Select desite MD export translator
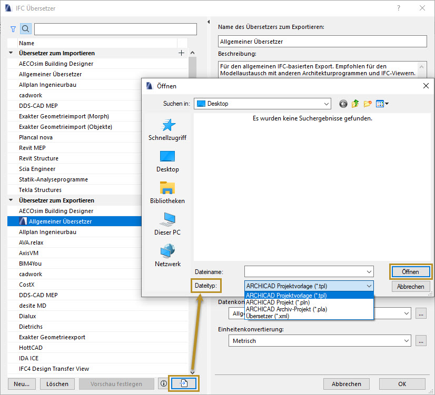This screenshot has height=395, width=435. point(98,306)
